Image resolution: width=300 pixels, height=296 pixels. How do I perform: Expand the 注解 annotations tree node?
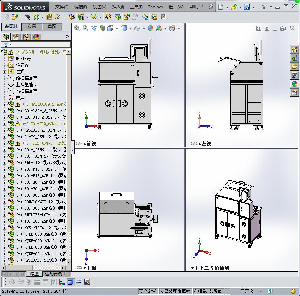[x=4, y=72]
